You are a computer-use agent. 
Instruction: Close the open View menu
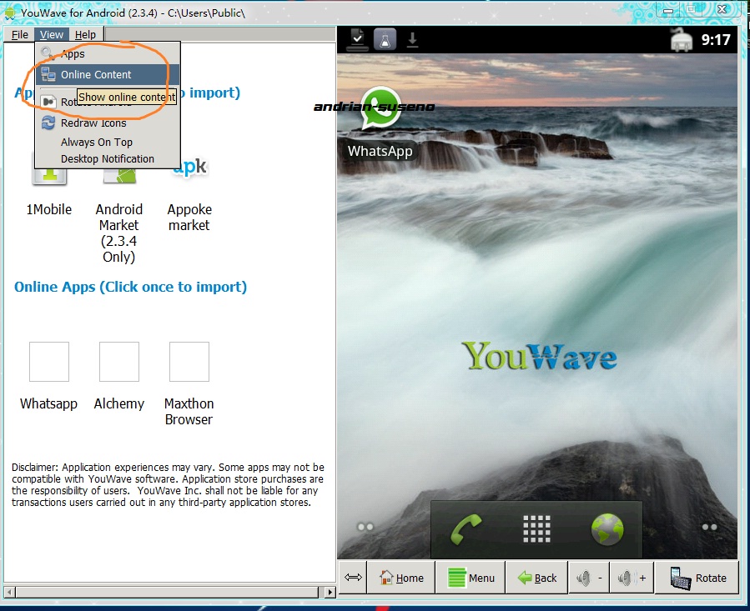coord(51,34)
